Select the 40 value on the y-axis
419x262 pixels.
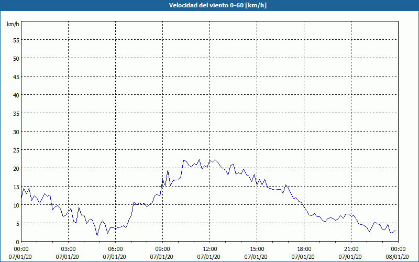[16, 95]
